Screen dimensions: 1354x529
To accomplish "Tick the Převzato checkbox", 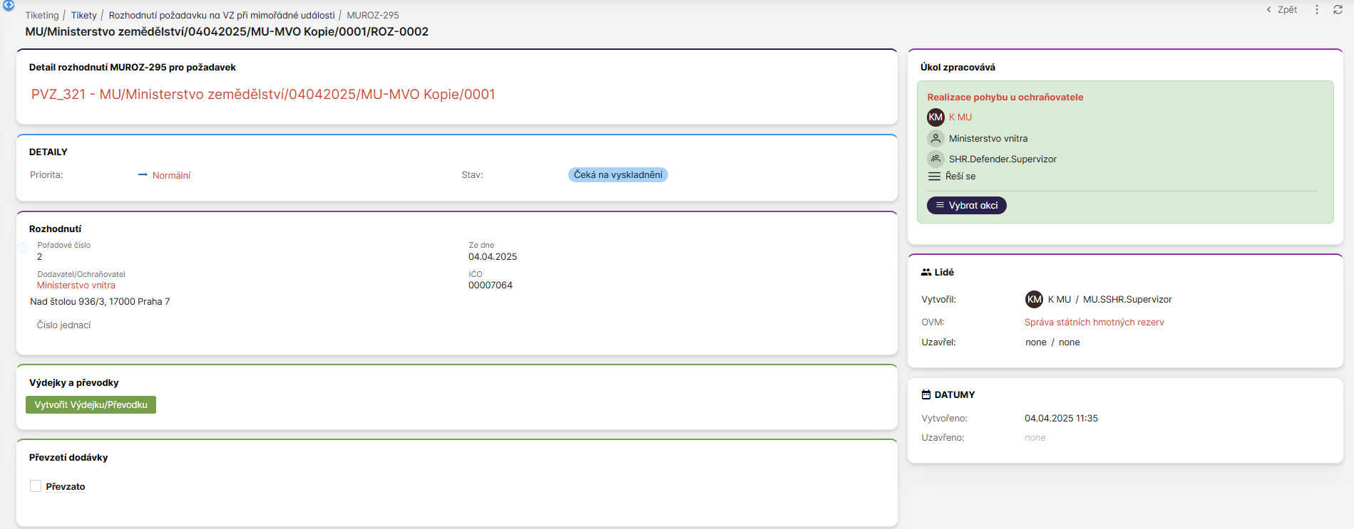I will coord(36,486).
